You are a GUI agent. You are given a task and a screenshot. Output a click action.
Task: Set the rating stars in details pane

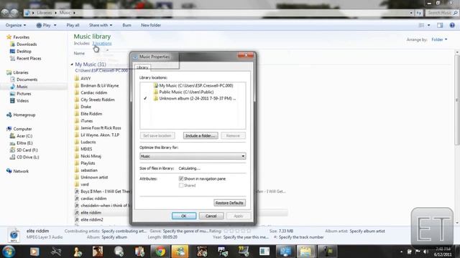point(237,231)
